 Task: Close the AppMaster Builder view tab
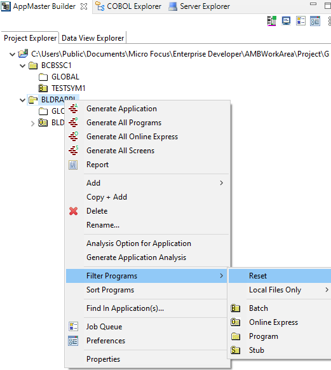[84, 6]
